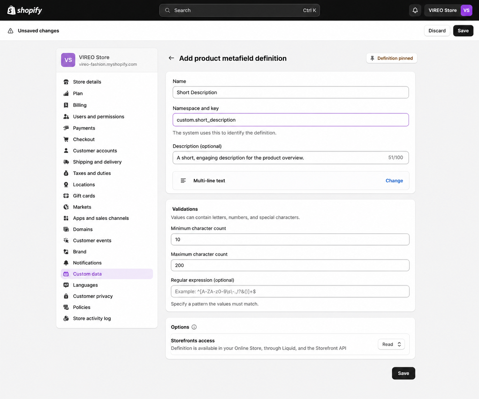This screenshot has height=399, width=479.
Task: Open the notifications bell icon
Action: (415, 10)
